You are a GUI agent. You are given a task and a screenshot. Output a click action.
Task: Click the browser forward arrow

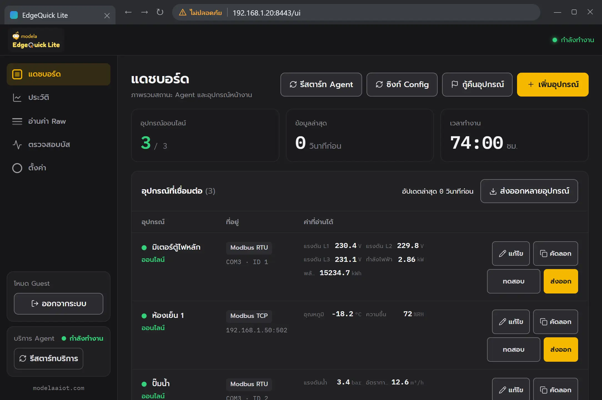[144, 12]
